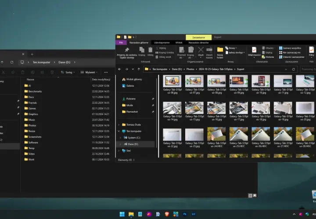Sort by Data modyfikacji column header
The height and width of the screenshot is (219, 316).
pyautogui.click(x=101, y=79)
